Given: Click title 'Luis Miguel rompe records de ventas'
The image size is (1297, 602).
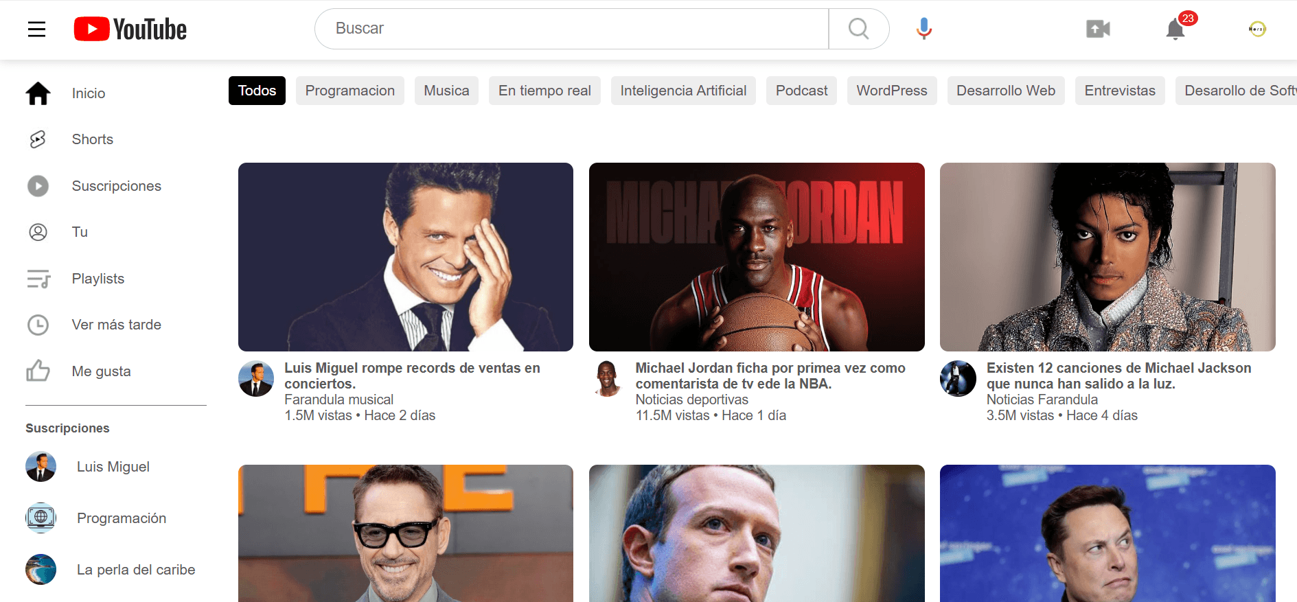Looking at the screenshot, I should (413, 375).
